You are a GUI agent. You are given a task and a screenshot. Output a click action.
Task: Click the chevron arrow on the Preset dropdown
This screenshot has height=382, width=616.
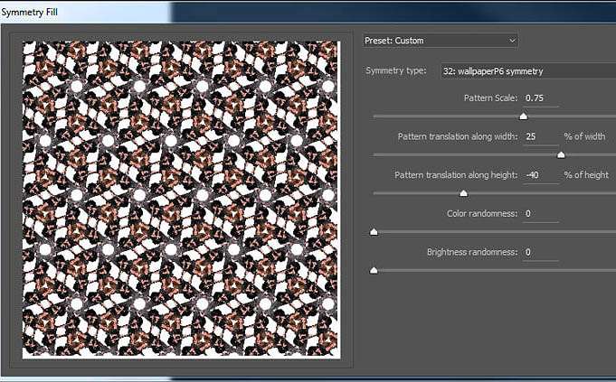click(512, 41)
